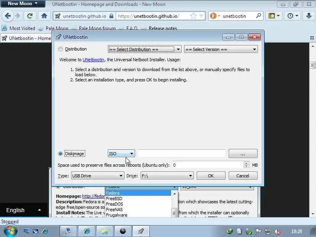The image size is (316, 237).
Task: Click the Windows Start orb
Action: tap(10, 231)
